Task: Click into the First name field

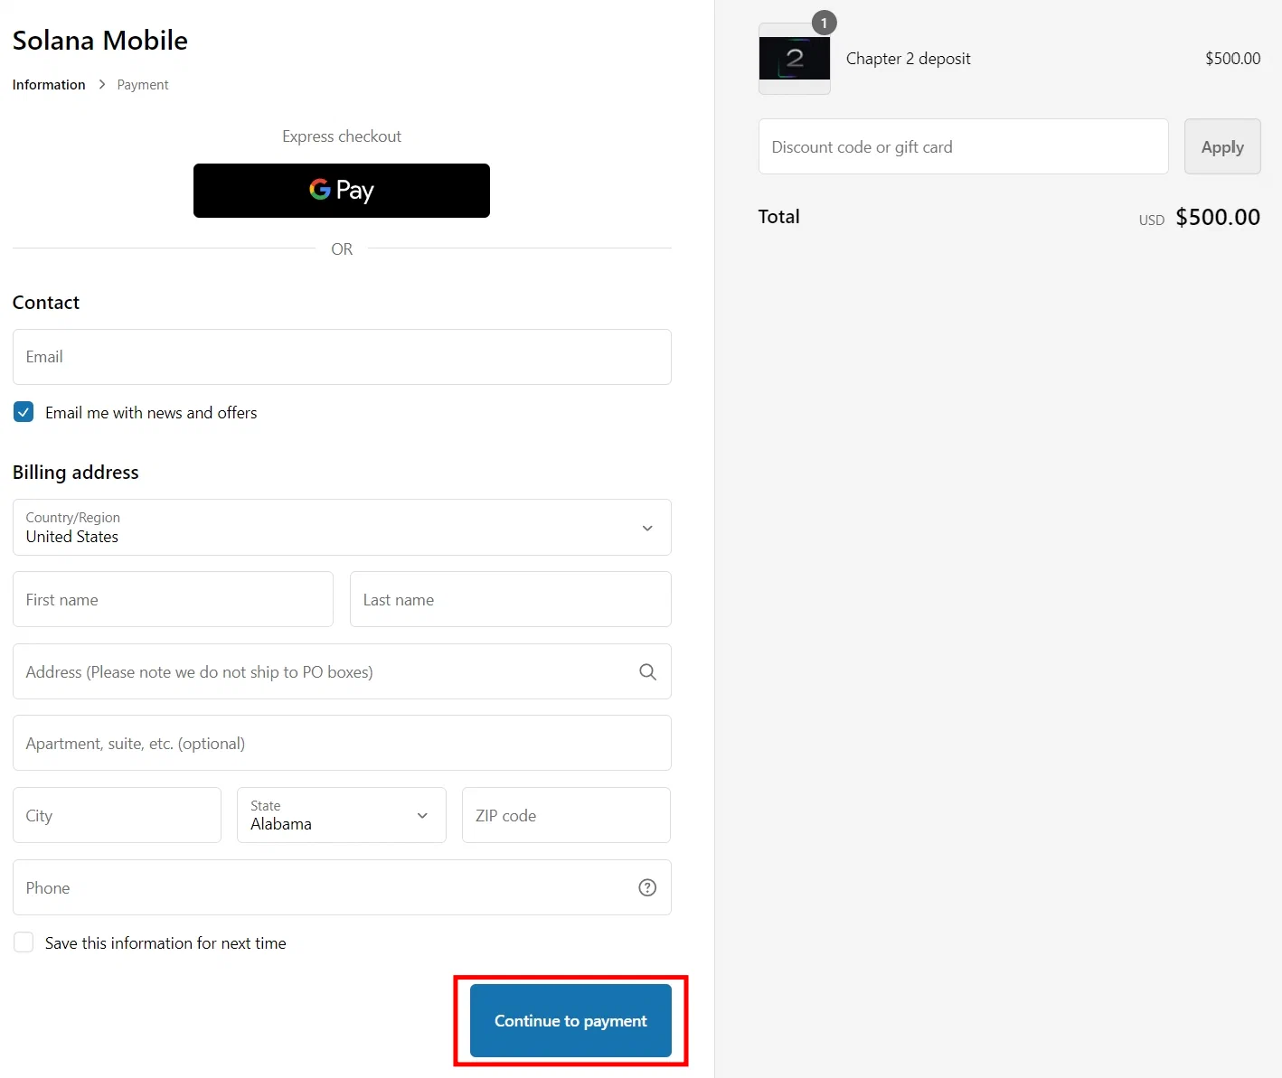Action: [173, 599]
